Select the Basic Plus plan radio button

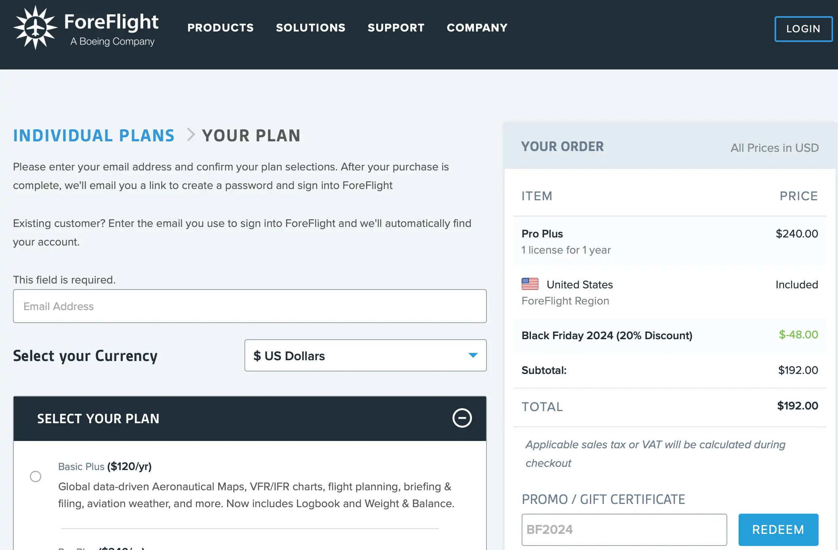pos(36,477)
